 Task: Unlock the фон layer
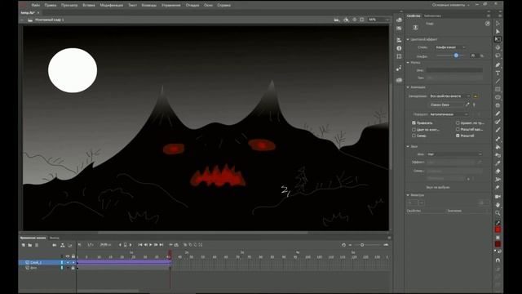click(x=73, y=268)
